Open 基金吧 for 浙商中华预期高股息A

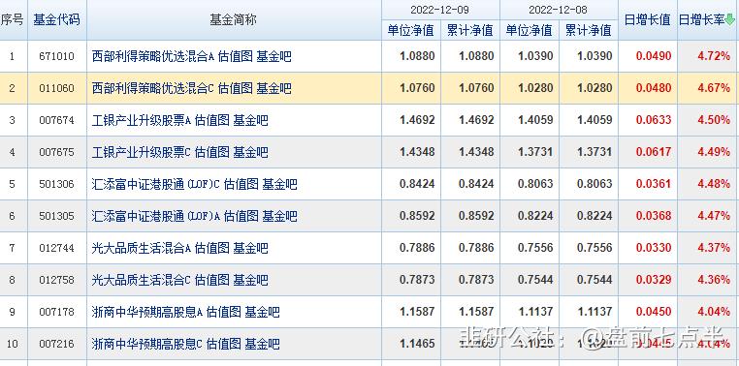click(x=263, y=312)
